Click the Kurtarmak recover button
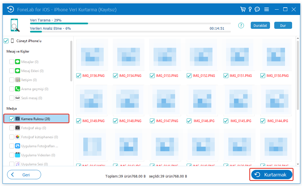 click(271, 175)
